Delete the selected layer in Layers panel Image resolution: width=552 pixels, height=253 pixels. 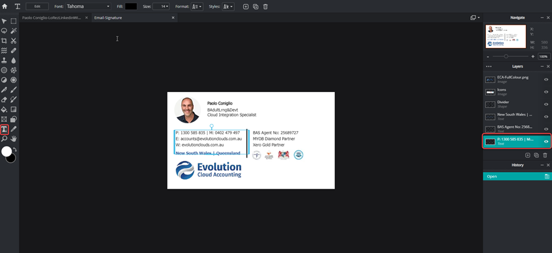[x=545, y=155]
